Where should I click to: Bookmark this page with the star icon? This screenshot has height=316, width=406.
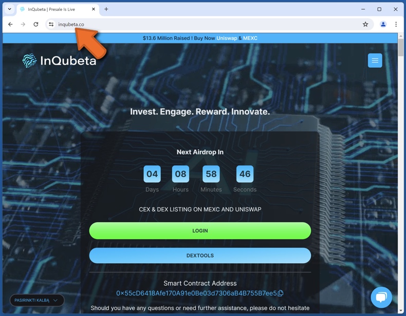click(x=365, y=24)
